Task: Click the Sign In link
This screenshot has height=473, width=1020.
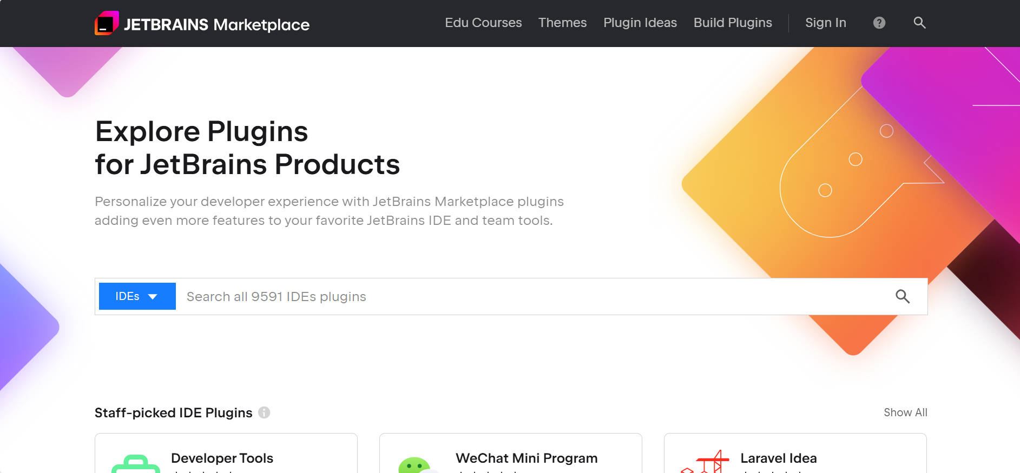Action: [825, 23]
